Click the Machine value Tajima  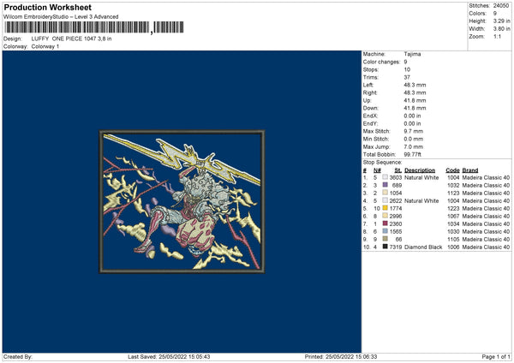412,54
